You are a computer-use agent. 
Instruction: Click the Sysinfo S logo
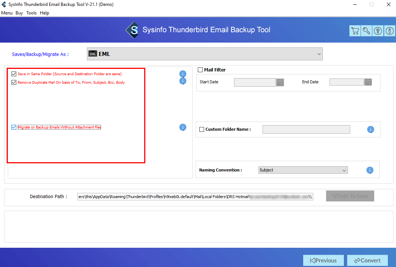coord(133,30)
